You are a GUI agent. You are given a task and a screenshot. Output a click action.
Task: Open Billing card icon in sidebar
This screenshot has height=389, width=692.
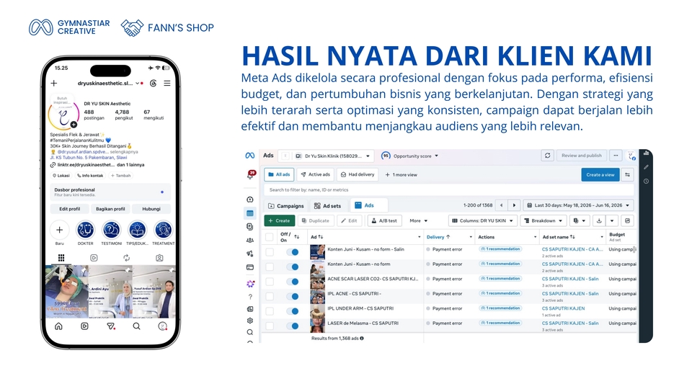[x=250, y=267]
